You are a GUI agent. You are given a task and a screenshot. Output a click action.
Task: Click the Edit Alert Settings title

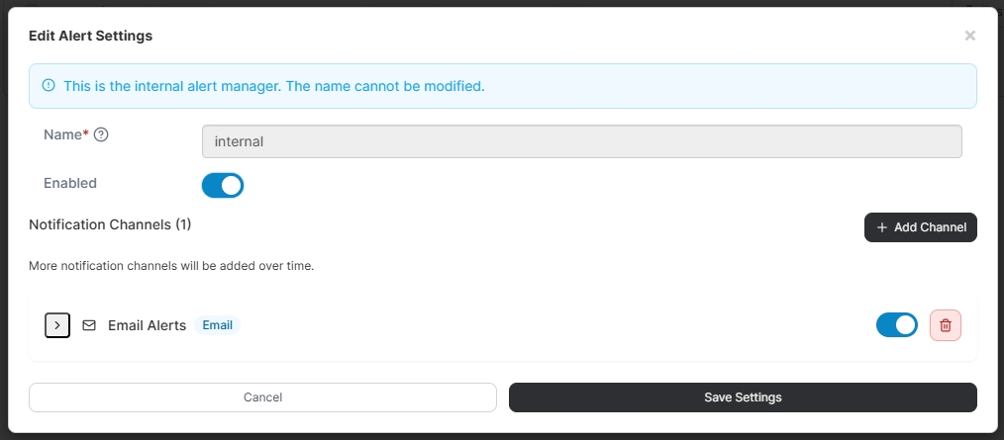tap(90, 36)
